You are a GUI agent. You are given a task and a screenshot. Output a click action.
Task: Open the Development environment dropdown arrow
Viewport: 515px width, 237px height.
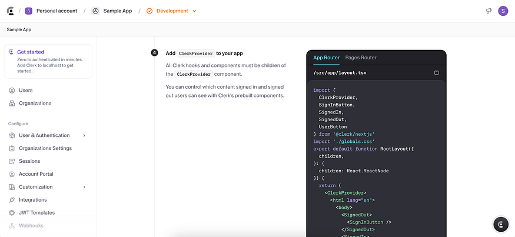pyautogui.click(x=194, y=11)
